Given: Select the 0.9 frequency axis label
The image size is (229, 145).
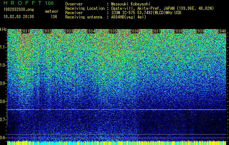Looking at the screenshot, I should pos(3,83).
